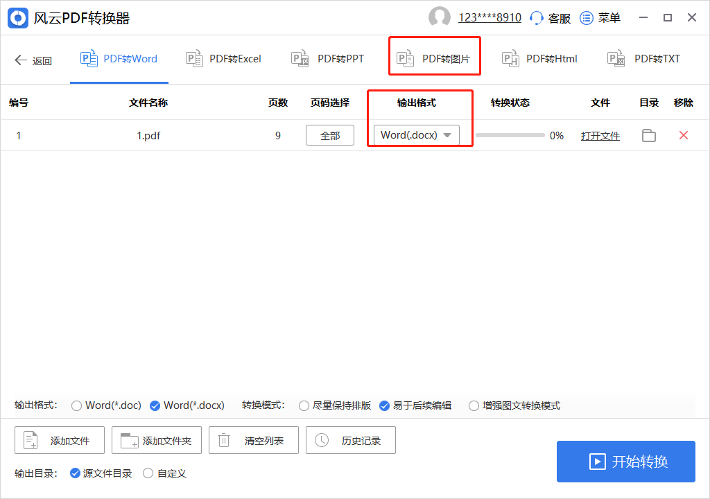Screen dimensions: 710x499
Task: Select 源文件目录 as output directory
Action: tap(75, 473)
